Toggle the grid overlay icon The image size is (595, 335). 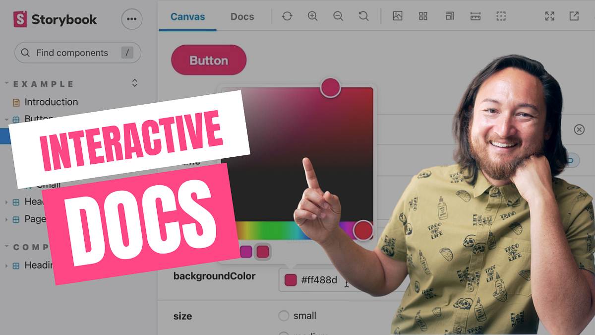423,16
